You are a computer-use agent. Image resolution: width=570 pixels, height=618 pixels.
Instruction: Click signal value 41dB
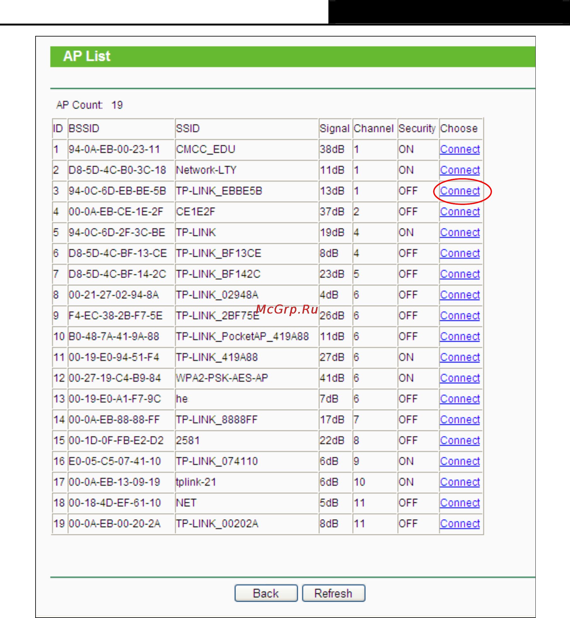[x=332, y=378]
